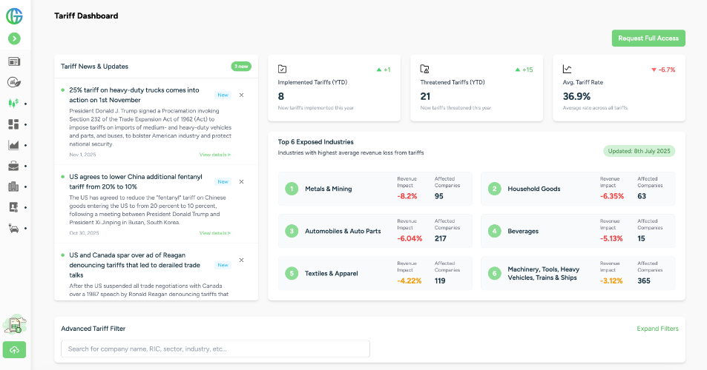Open the 25% tariff on heavy-duty trucks headline
Screen dimensions: 707x370
134,95
